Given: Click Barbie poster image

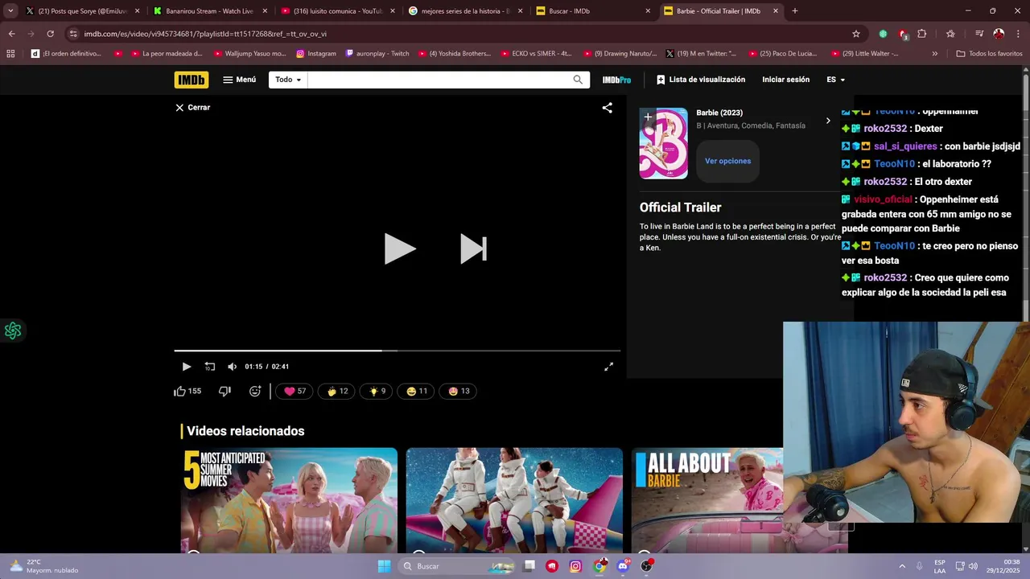Looking at the screenshot, I should pyautogui.click(x=664, y=143).
